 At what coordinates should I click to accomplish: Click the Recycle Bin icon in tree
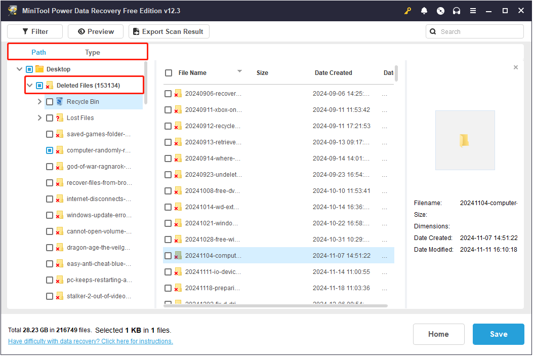pyautogui.click(x=60, y=102)
